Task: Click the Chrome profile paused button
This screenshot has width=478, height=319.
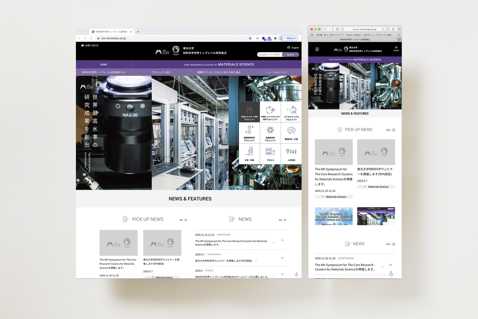Action: (x=288, y=38)
